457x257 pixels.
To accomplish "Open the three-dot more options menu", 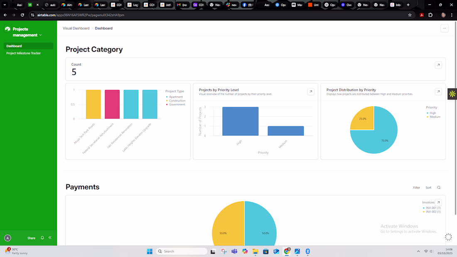I will (445, 28).
